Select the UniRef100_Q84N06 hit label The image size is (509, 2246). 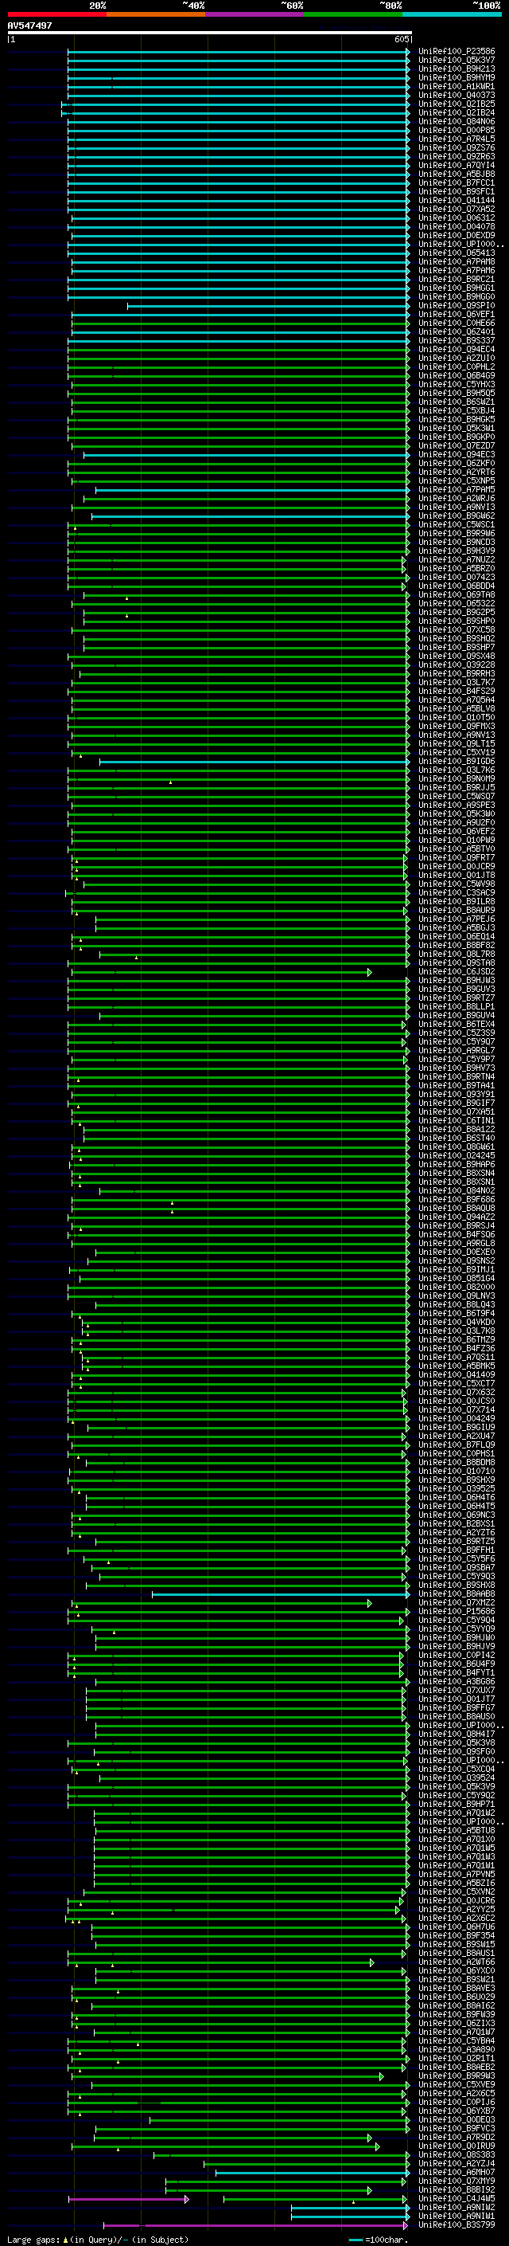point(456,121)
